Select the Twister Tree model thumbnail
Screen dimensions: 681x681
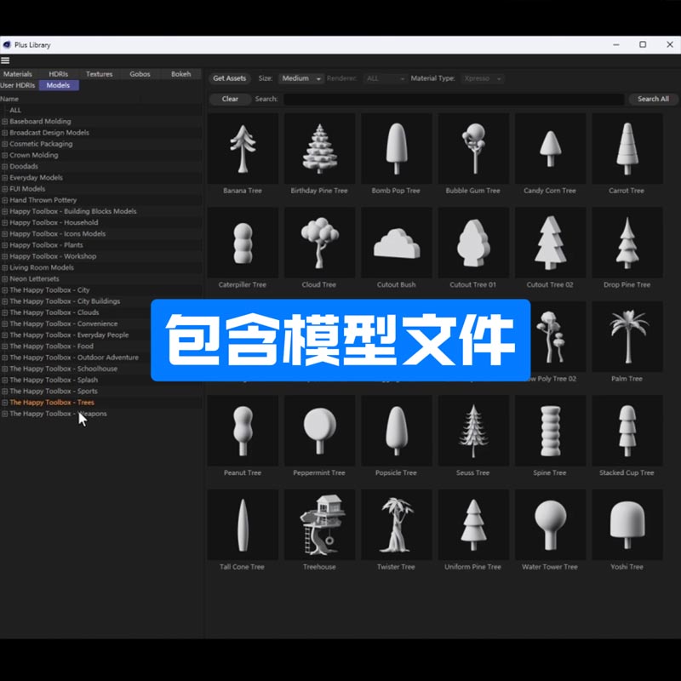(396, 524)
